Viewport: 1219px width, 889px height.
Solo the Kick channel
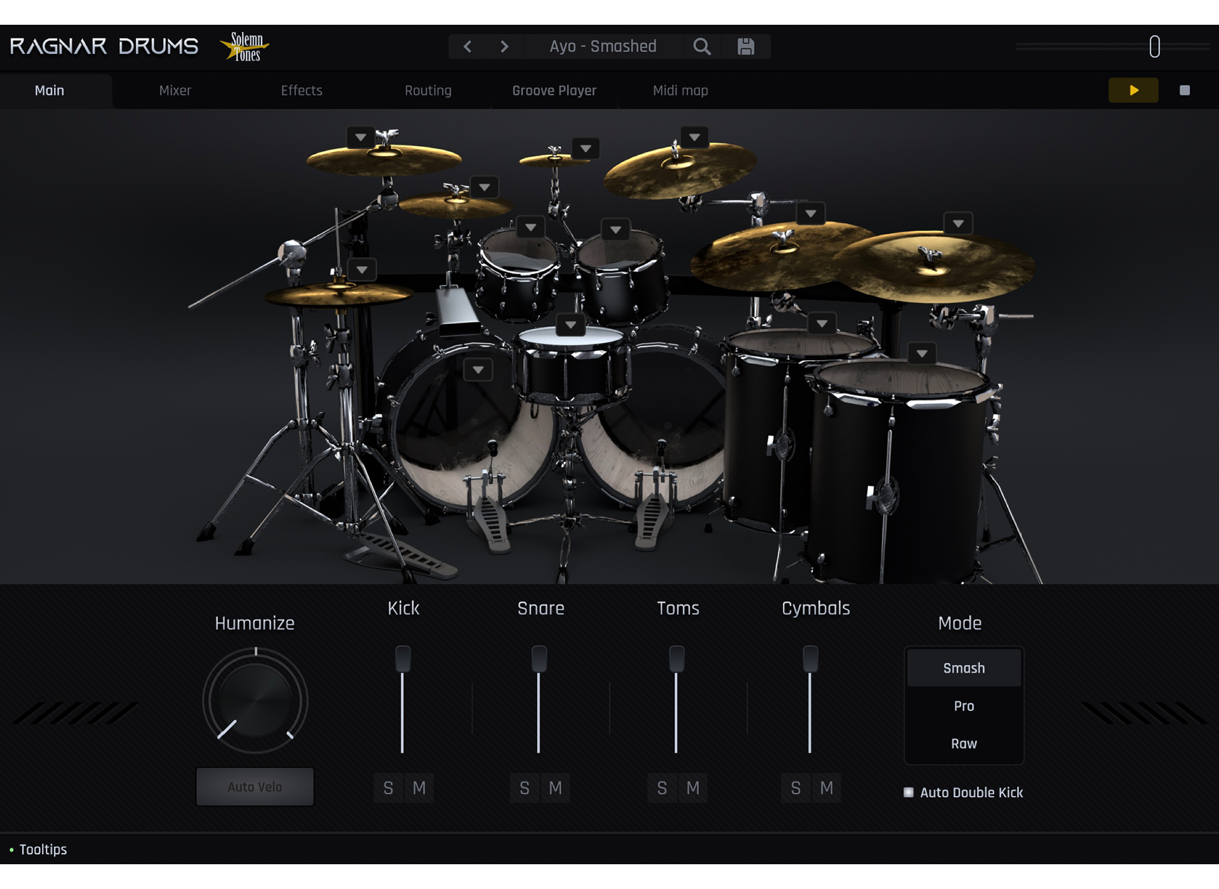point(389,788)
